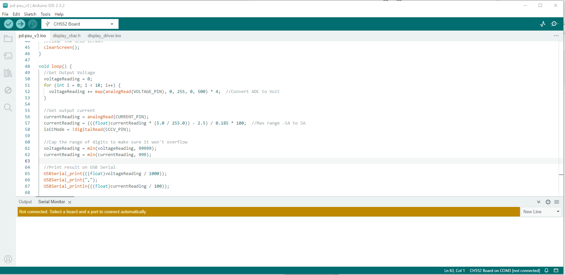Open the Serial Monitor magnifier icon in toolbar
The height and width of the screenshot is (275, 565).
tap(555, 24)
